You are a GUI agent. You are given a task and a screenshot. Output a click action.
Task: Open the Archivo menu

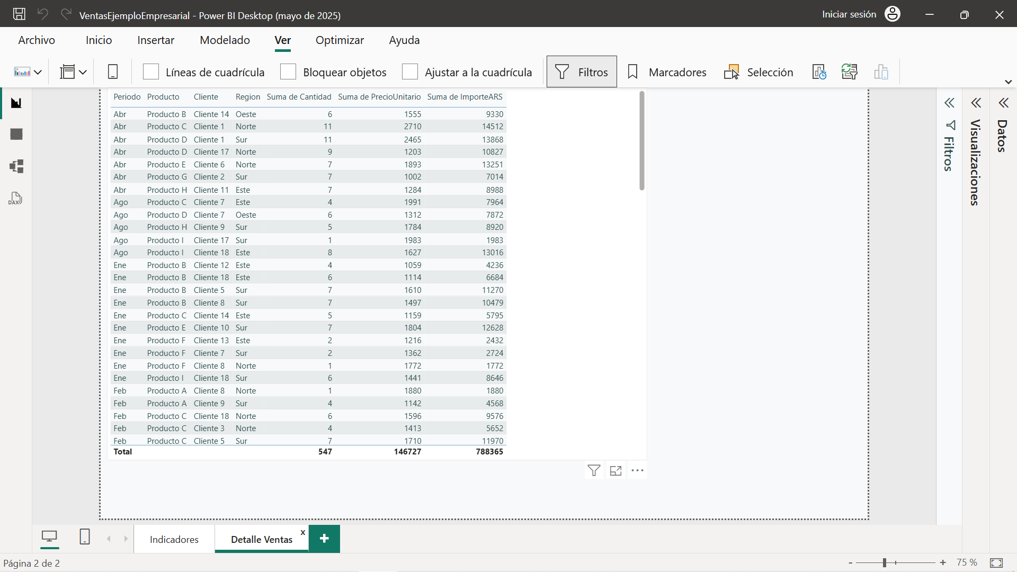point(37,40)
